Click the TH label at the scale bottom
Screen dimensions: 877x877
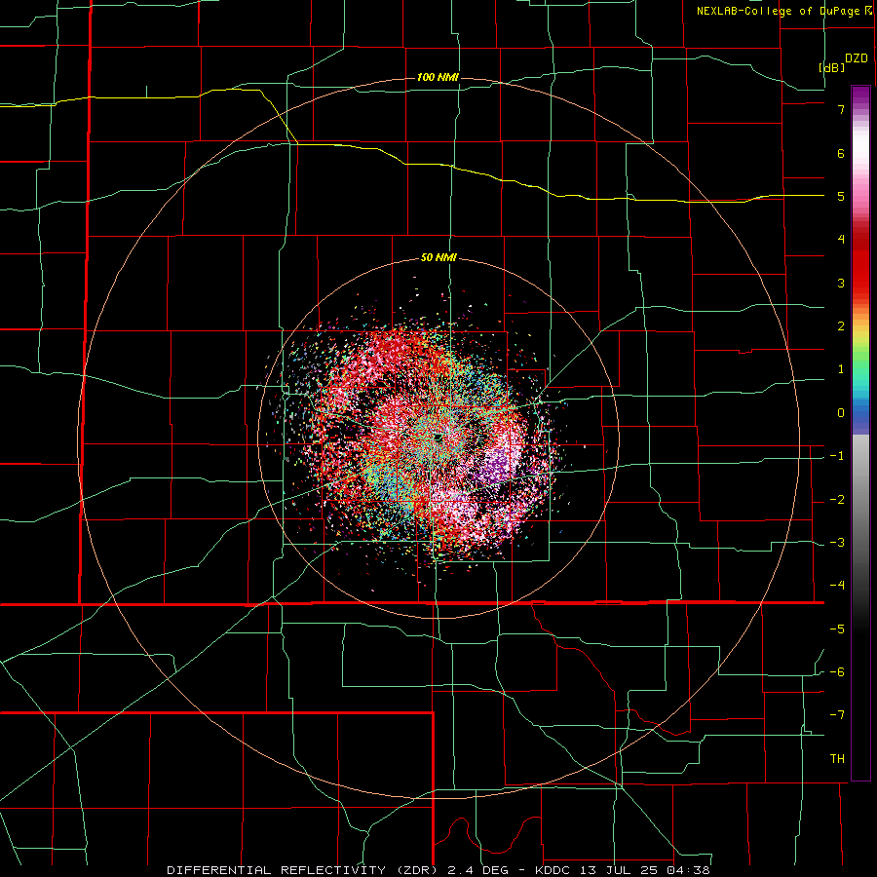[837, 759]
